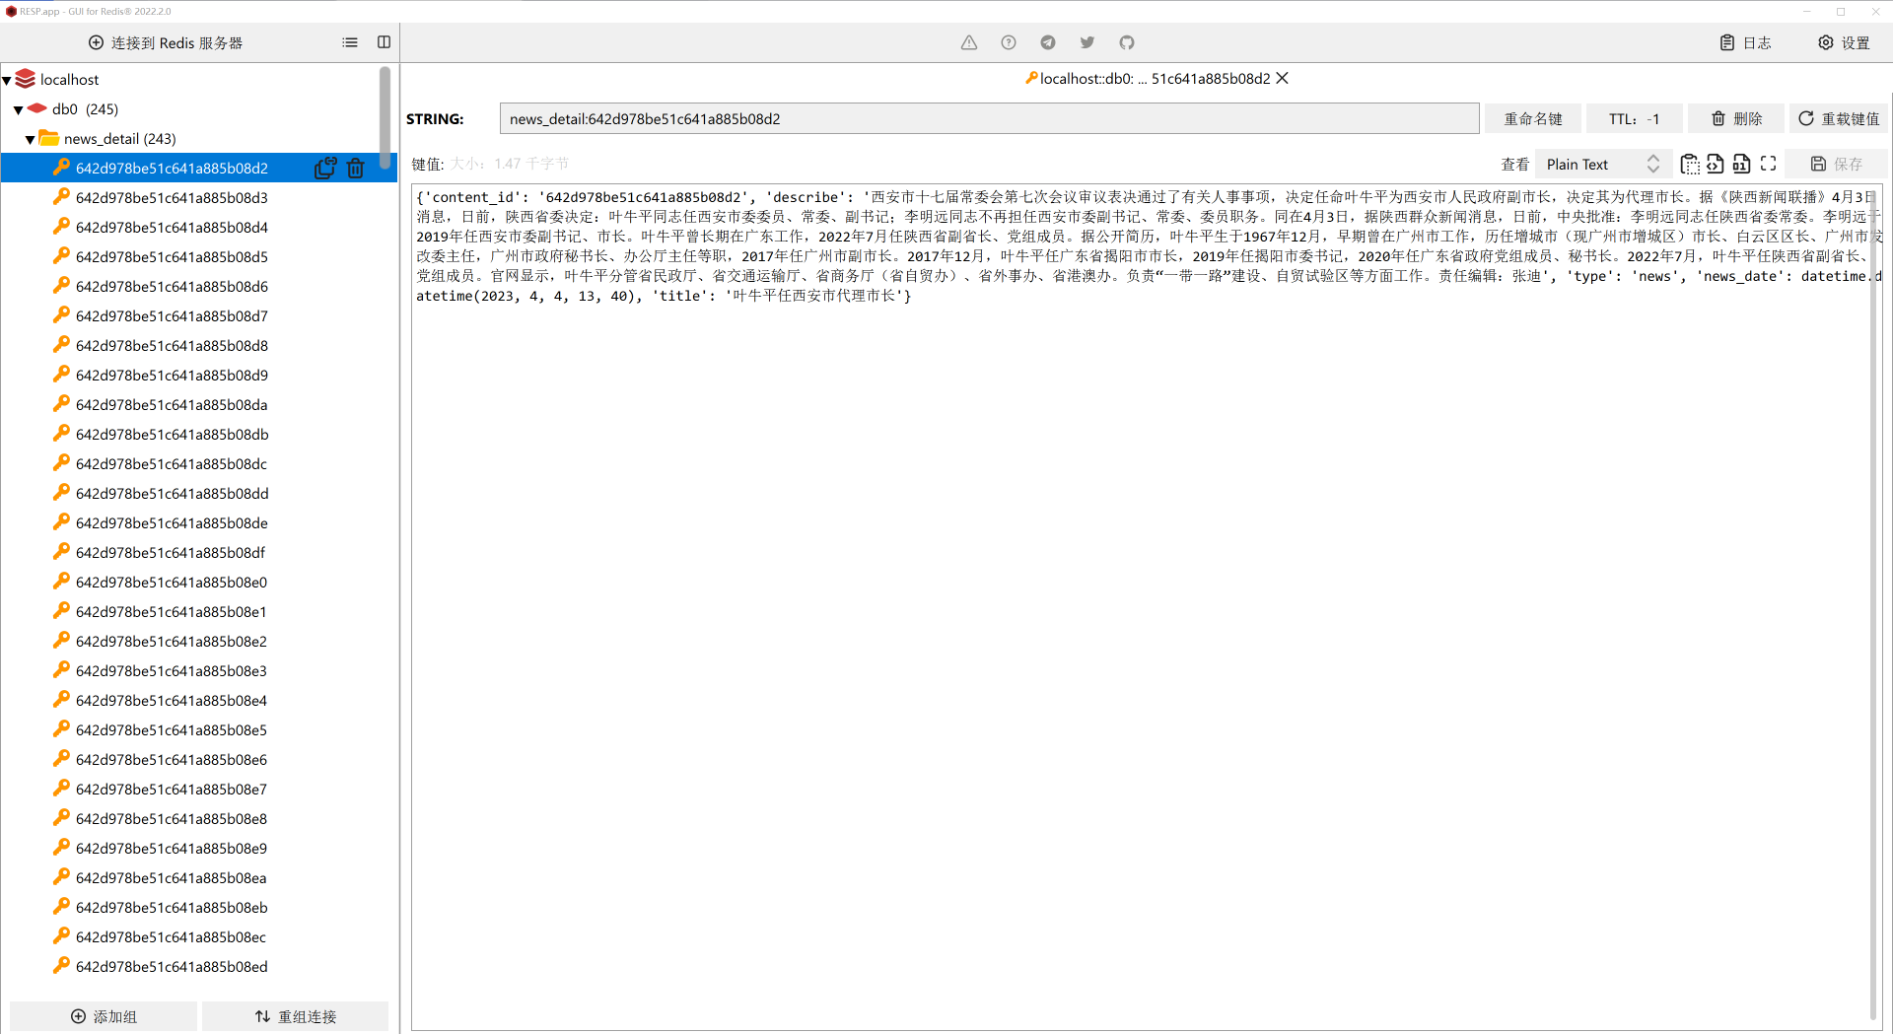Collapse the news_detail namespace folder
Viewport: 1893px width, 1034px height.
(31, 139)
